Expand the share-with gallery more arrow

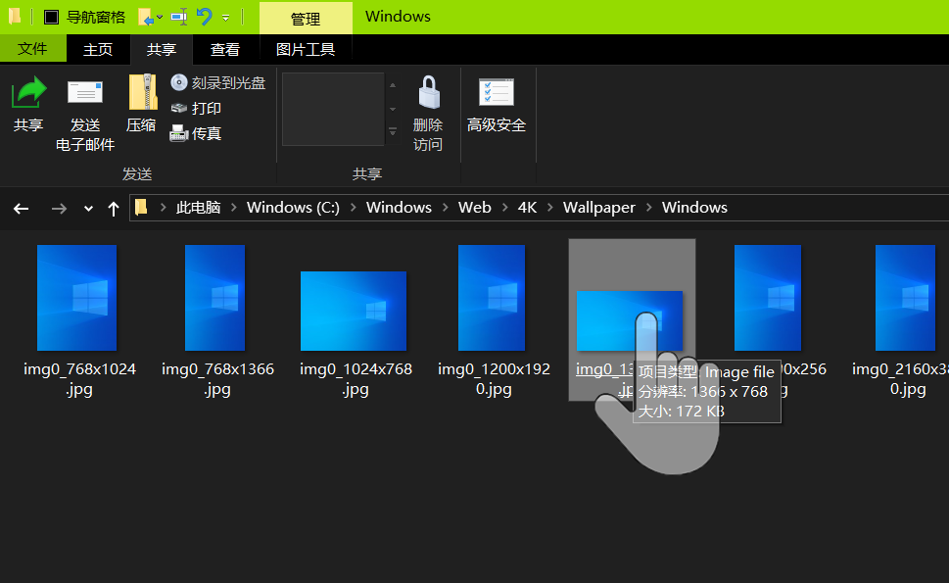(393, 131)
